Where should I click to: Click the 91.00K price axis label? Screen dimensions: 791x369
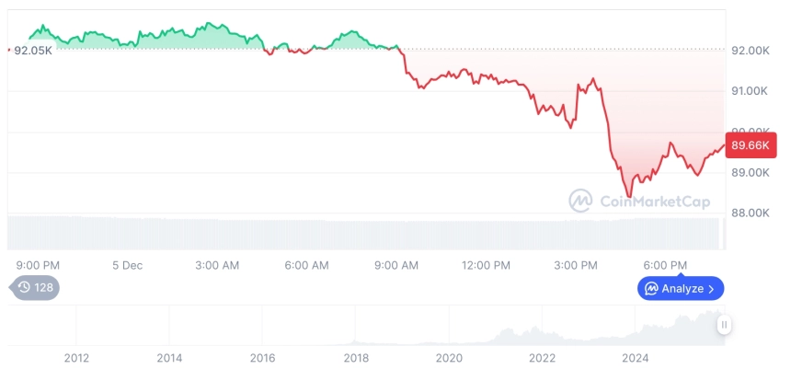point(750,91)
